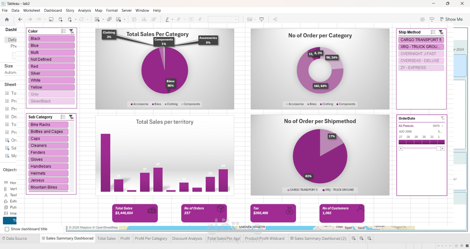Image resolution: width=470 pixels, height=249 pixels.
Task: Click the Refresh/run update icon
Action: point(82,19)
